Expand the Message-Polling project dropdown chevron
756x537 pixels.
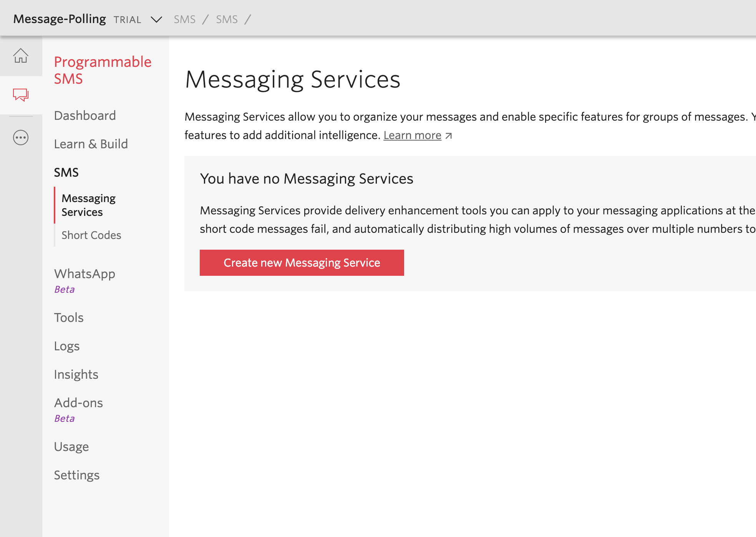tap(156, 20)
